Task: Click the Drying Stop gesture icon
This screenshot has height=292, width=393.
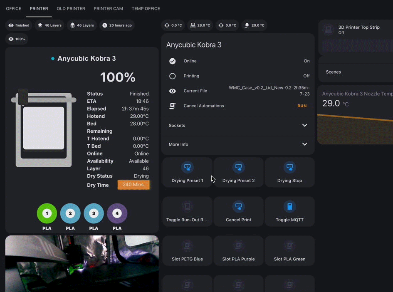Action: point(290,167)
